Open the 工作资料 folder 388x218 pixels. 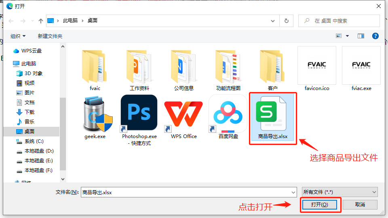tap(139, 67)
